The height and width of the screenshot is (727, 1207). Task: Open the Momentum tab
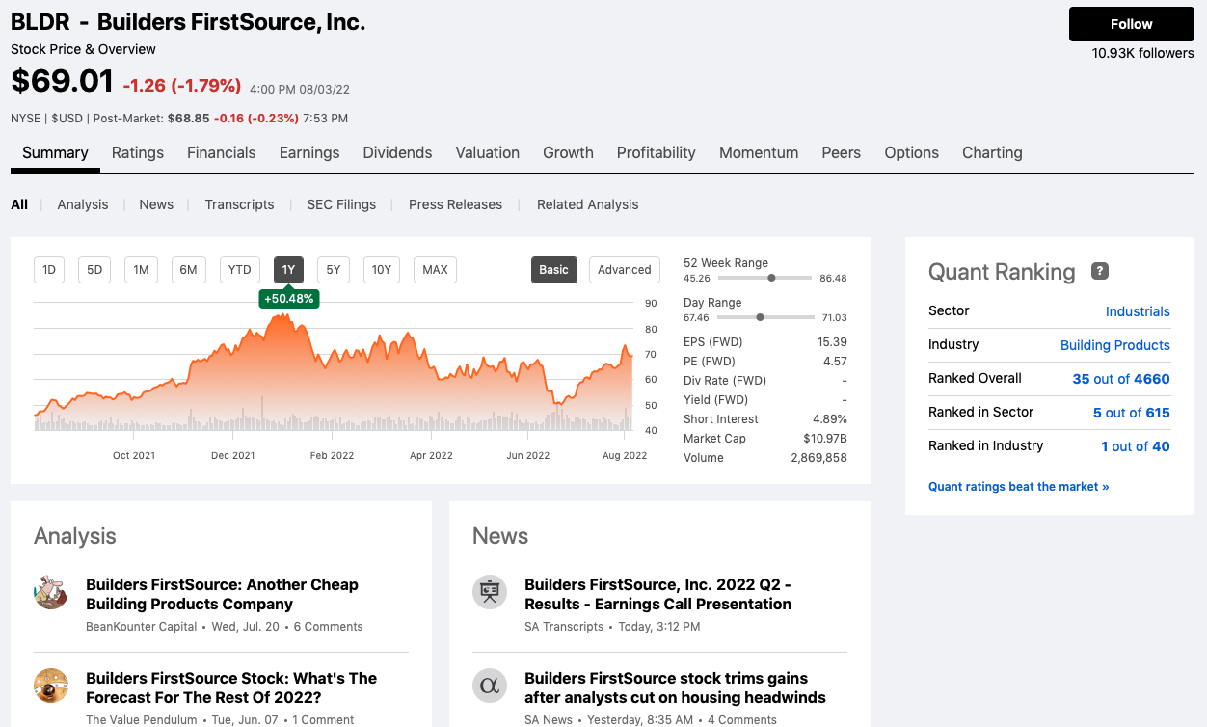pyautogui.click(x=759, y=152)
